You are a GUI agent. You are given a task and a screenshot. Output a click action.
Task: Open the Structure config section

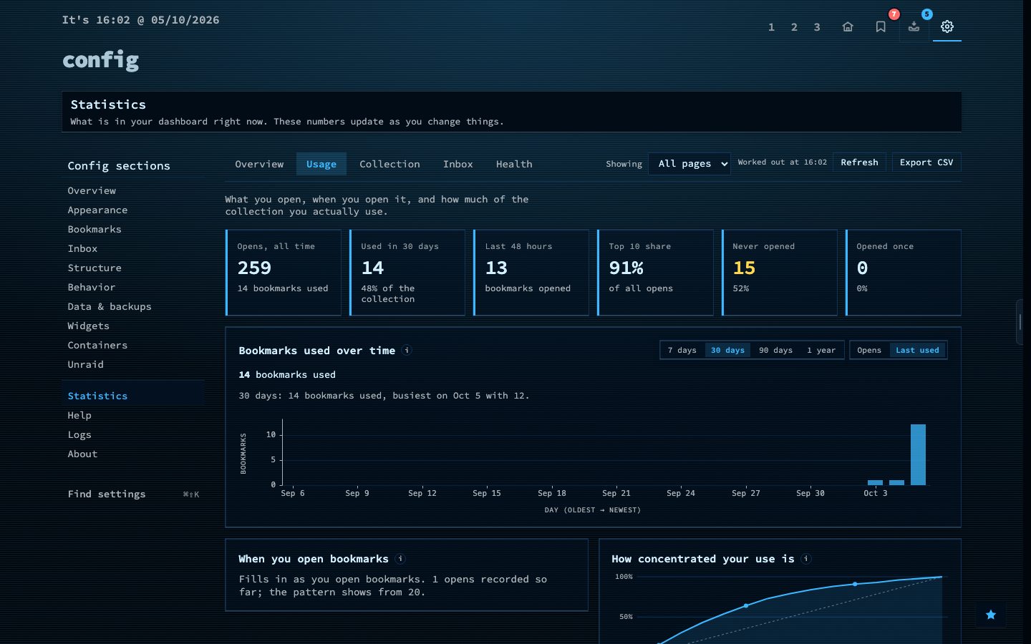click(133, 268)
